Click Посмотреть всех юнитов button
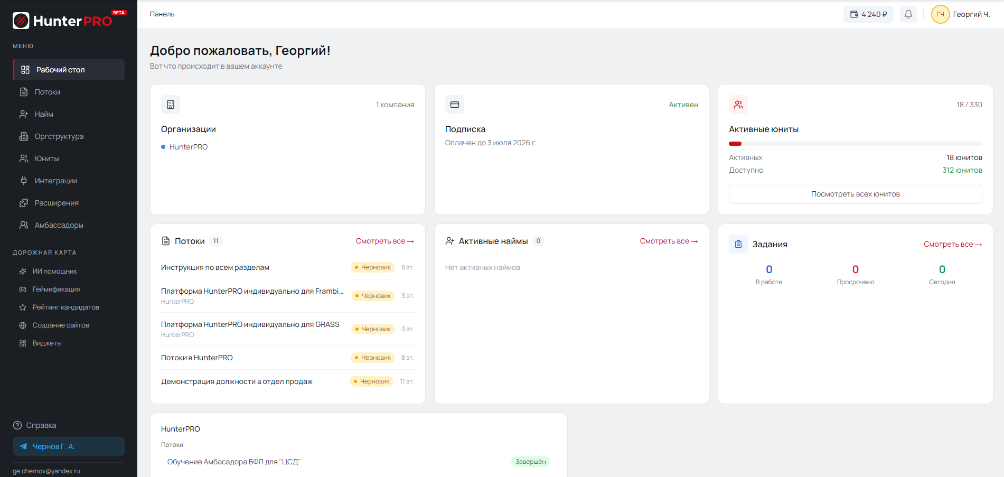 click(856, 194)
